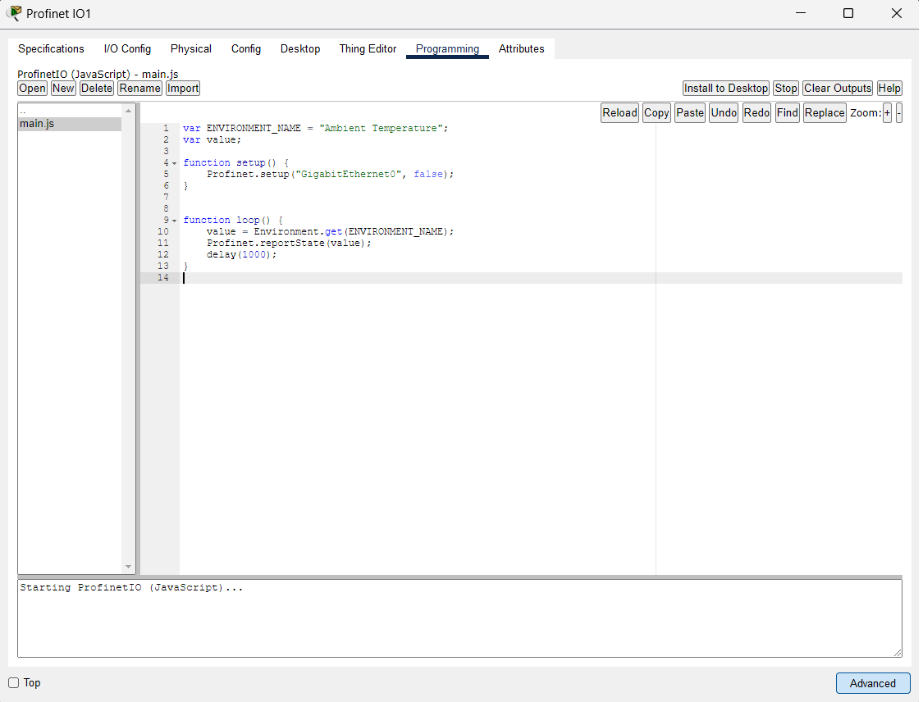
Task: Click the Import button
Action: click(183, 89)
